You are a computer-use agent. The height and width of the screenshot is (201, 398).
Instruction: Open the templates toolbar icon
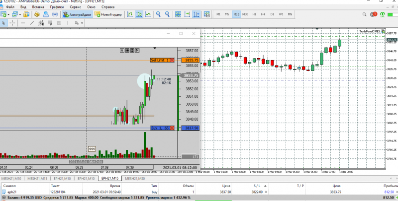206,14
